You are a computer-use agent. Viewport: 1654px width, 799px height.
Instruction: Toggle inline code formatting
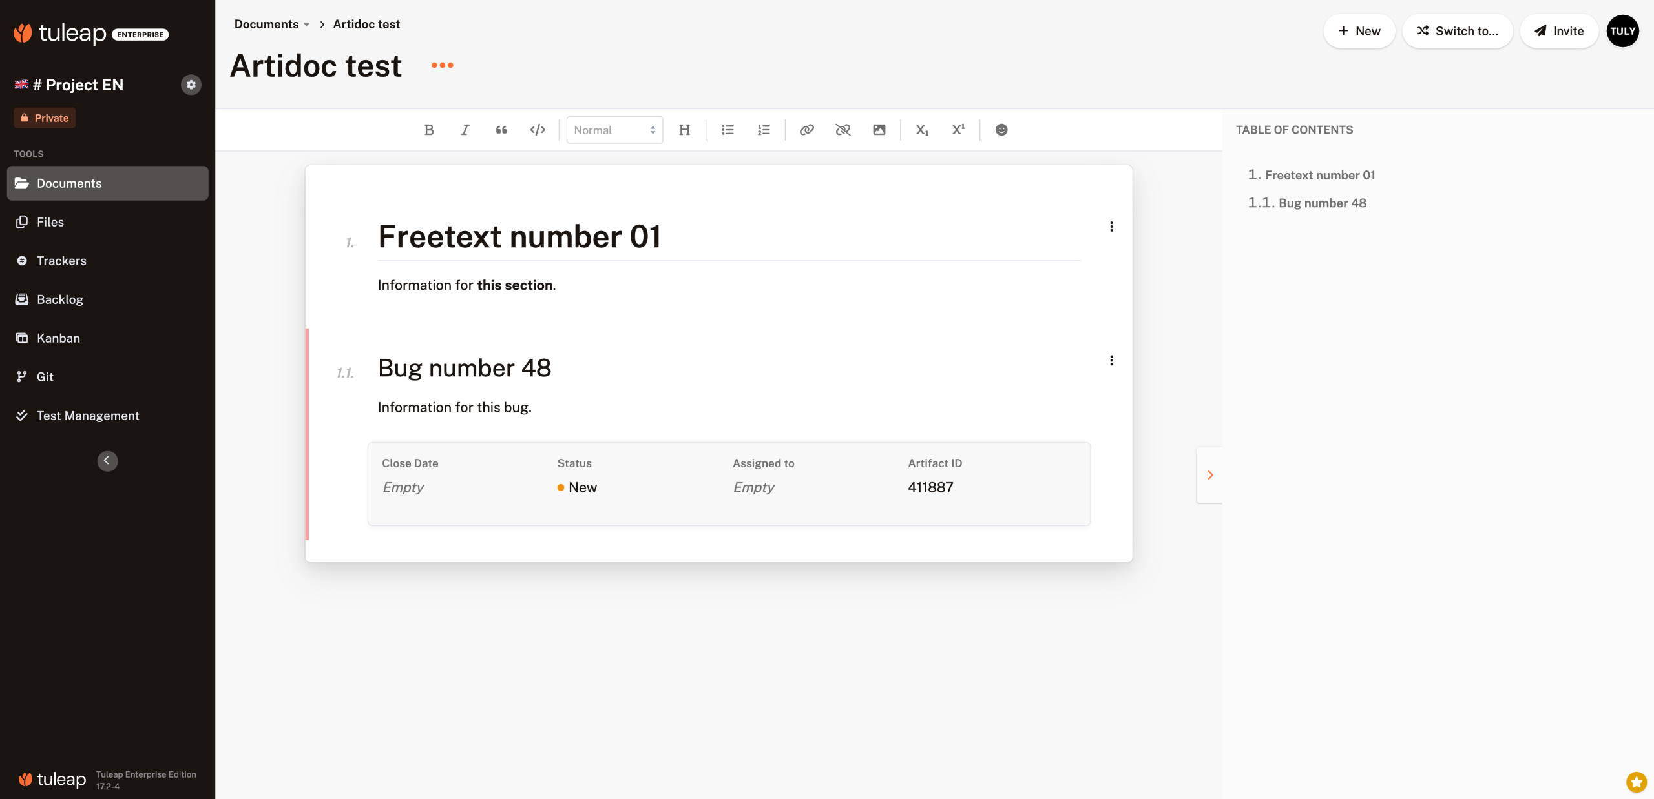click(x=537, y=130)
